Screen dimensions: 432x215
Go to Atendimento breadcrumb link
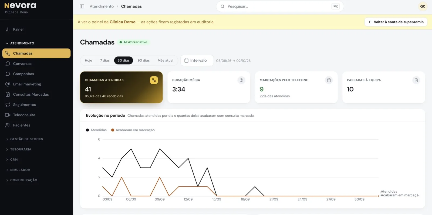(102, 6)
